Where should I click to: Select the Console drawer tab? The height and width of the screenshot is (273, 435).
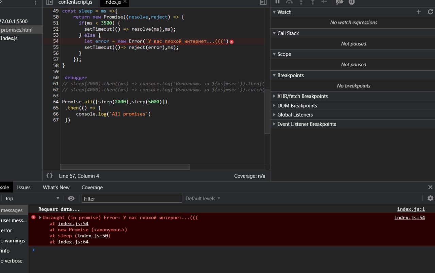point(5,187)
